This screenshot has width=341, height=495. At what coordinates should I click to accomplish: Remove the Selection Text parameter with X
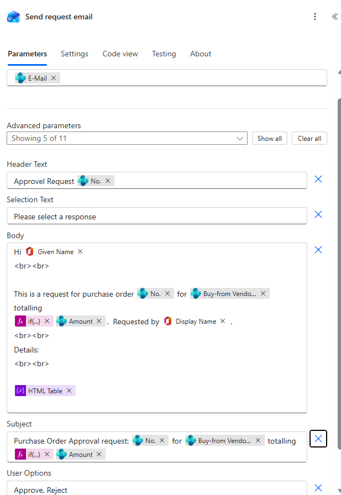pos(318,214)
